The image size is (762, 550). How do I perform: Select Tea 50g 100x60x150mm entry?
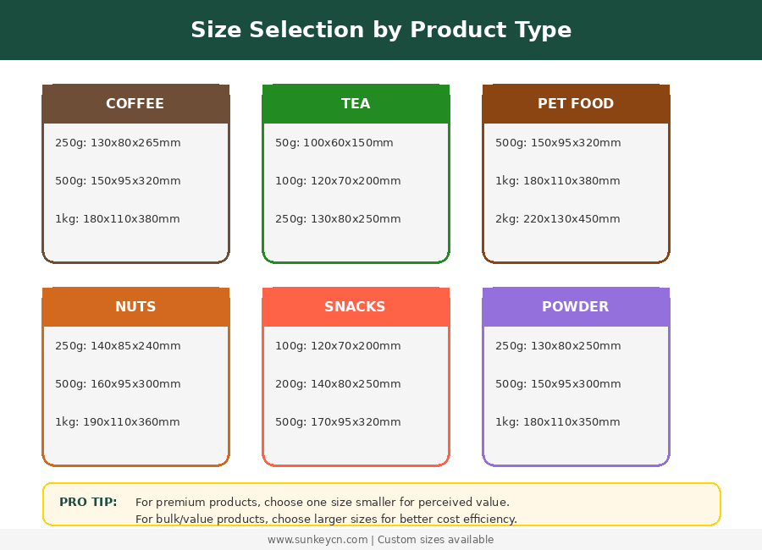click(334, 143)
